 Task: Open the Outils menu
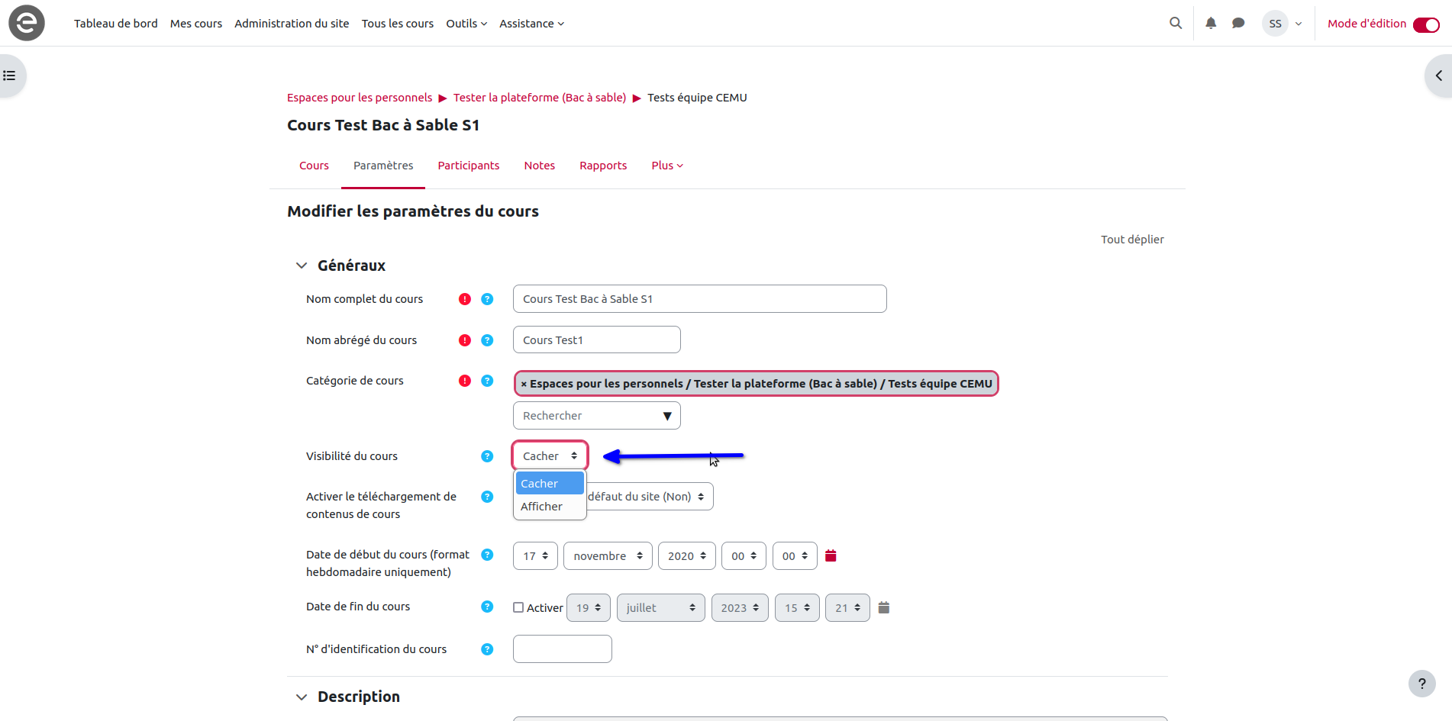(x=466, y=24)
